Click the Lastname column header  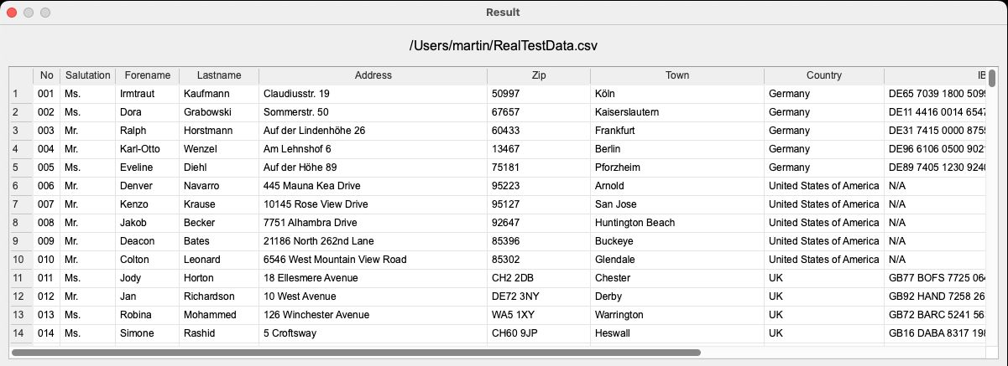[219, 75]
